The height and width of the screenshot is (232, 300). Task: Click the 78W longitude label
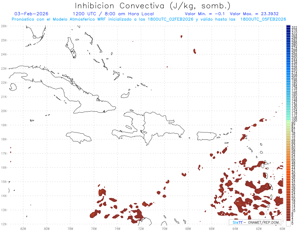(70, 228)
